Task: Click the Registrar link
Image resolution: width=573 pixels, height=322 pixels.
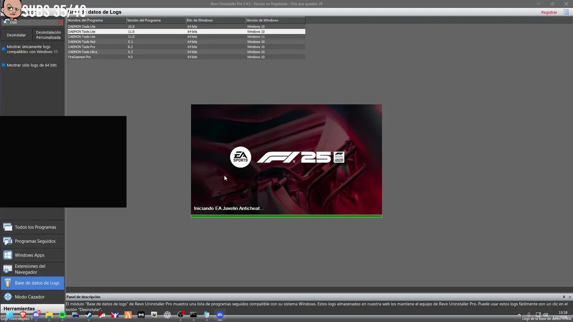Action: [x=549, y=13]
